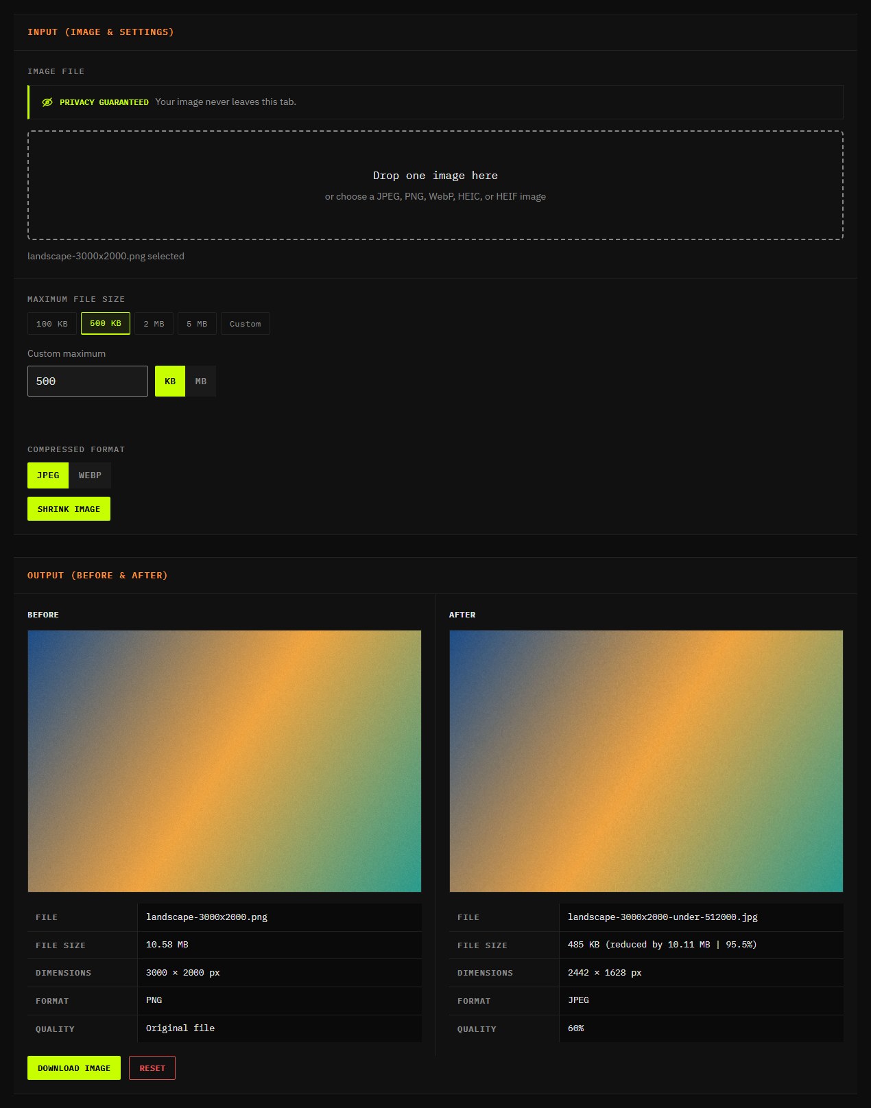Click the 'Output (Before & After)' heading

(97, 576)
